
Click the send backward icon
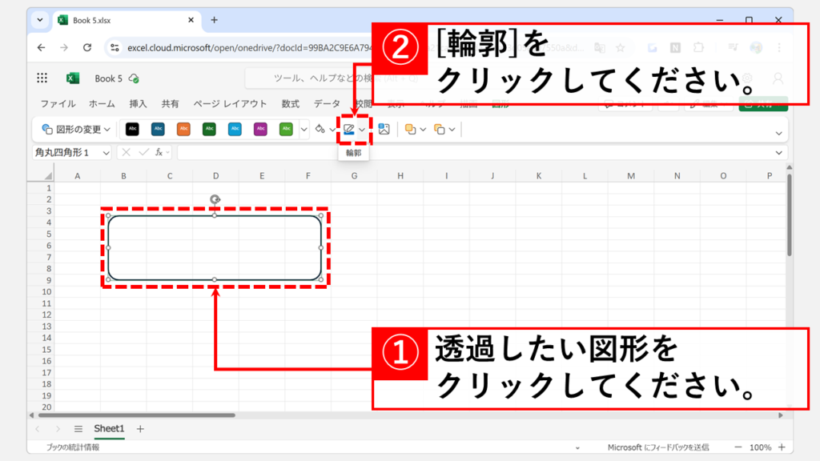pos(440,129)
